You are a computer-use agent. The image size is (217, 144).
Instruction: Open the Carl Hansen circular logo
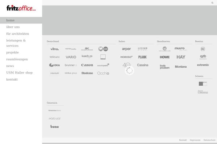(165, 49)
